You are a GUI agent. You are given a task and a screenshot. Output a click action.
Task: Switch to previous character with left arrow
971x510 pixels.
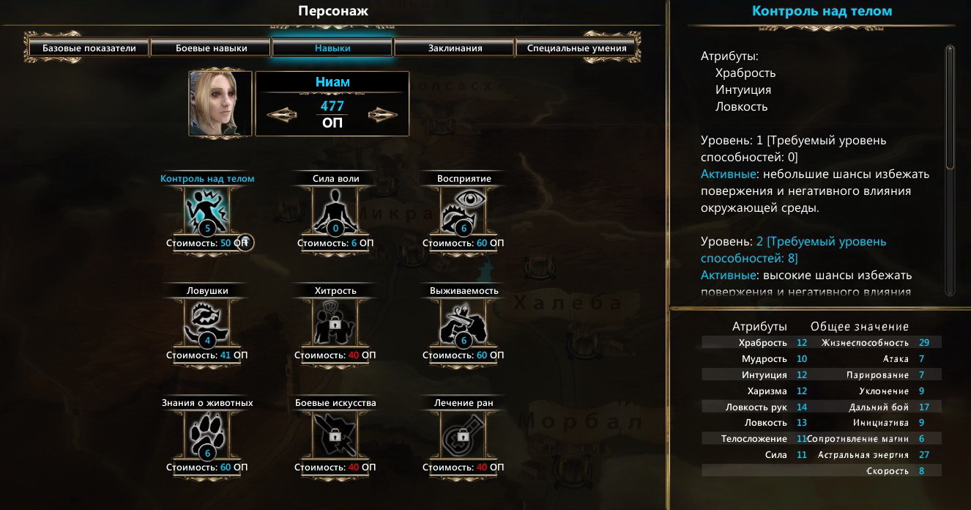(x=282, y=114)
